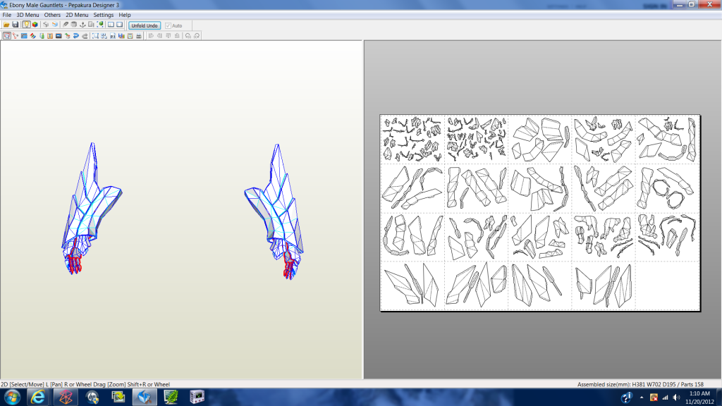Click the first pattern page, top-left of the sheet
722x406 pixels.
tap(412, 140)
